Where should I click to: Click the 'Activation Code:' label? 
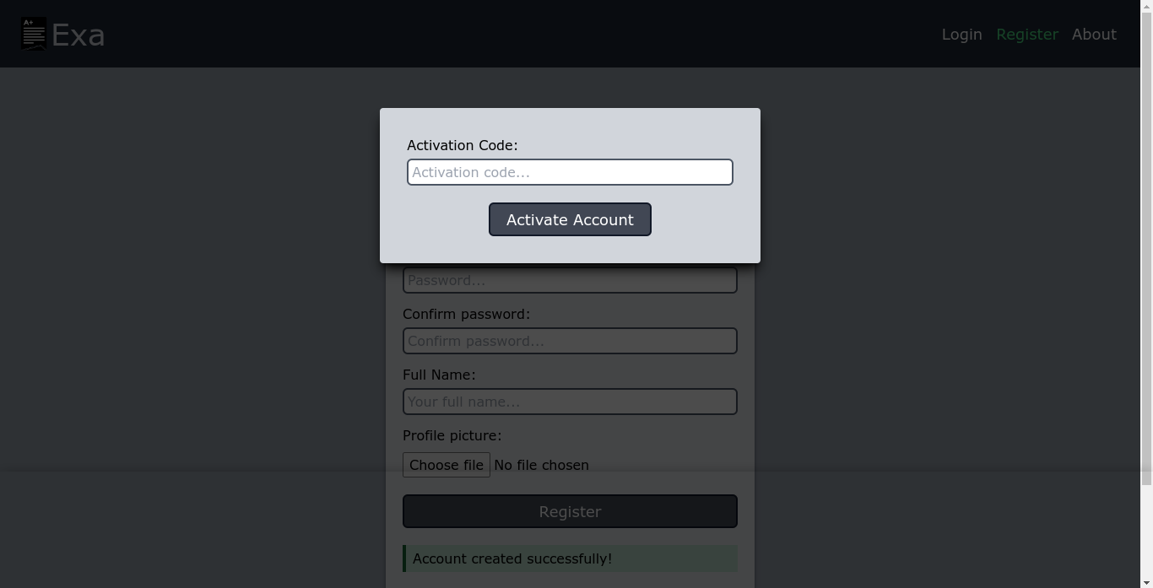pos(462,145)
